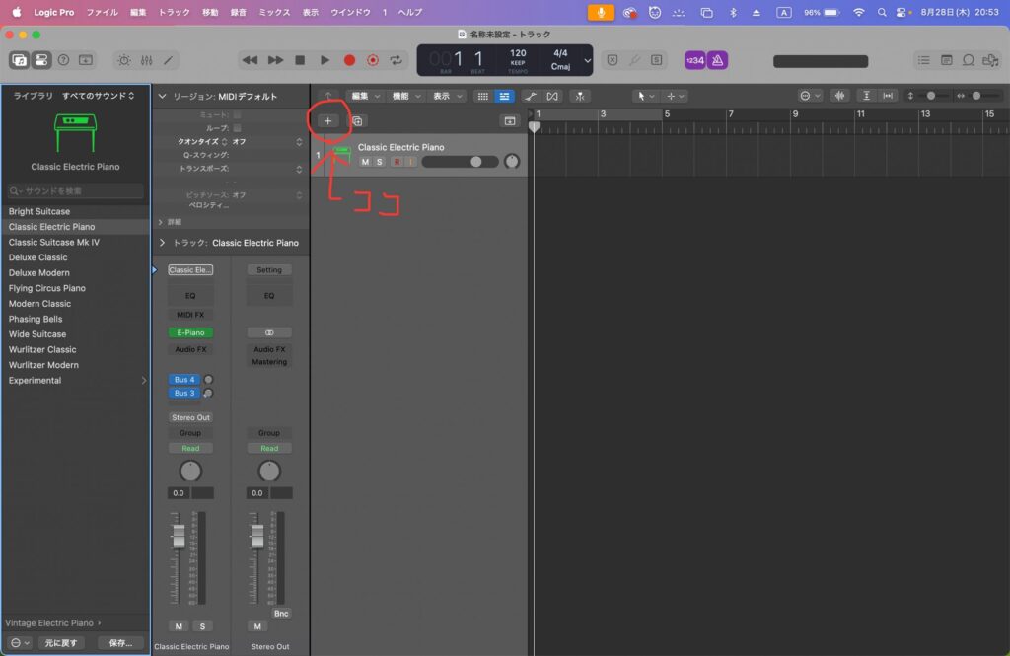Solo the Classic Electric Piano track
Image resolution: width=1010 pixels, height=656 pixels.
380,162
